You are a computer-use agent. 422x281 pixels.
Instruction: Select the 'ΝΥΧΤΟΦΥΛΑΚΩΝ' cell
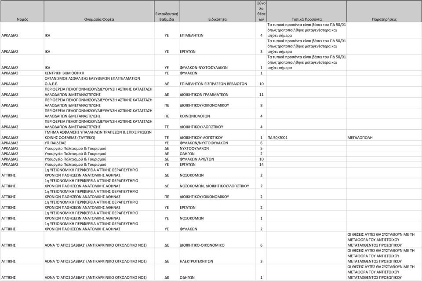tap(218, 149)
